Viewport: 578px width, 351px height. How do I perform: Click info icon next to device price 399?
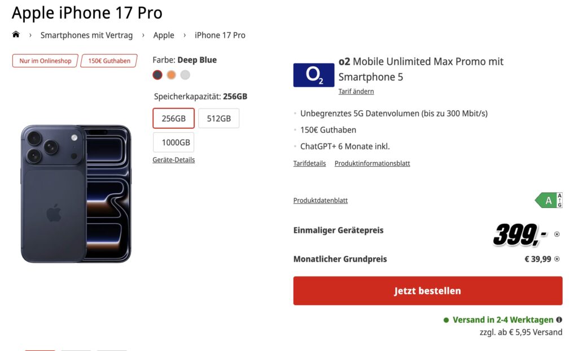(x=557, y=234)
